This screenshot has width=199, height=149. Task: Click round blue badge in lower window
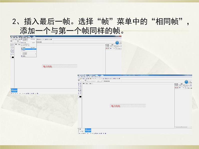pyautogui.click(x=186, y=82)
